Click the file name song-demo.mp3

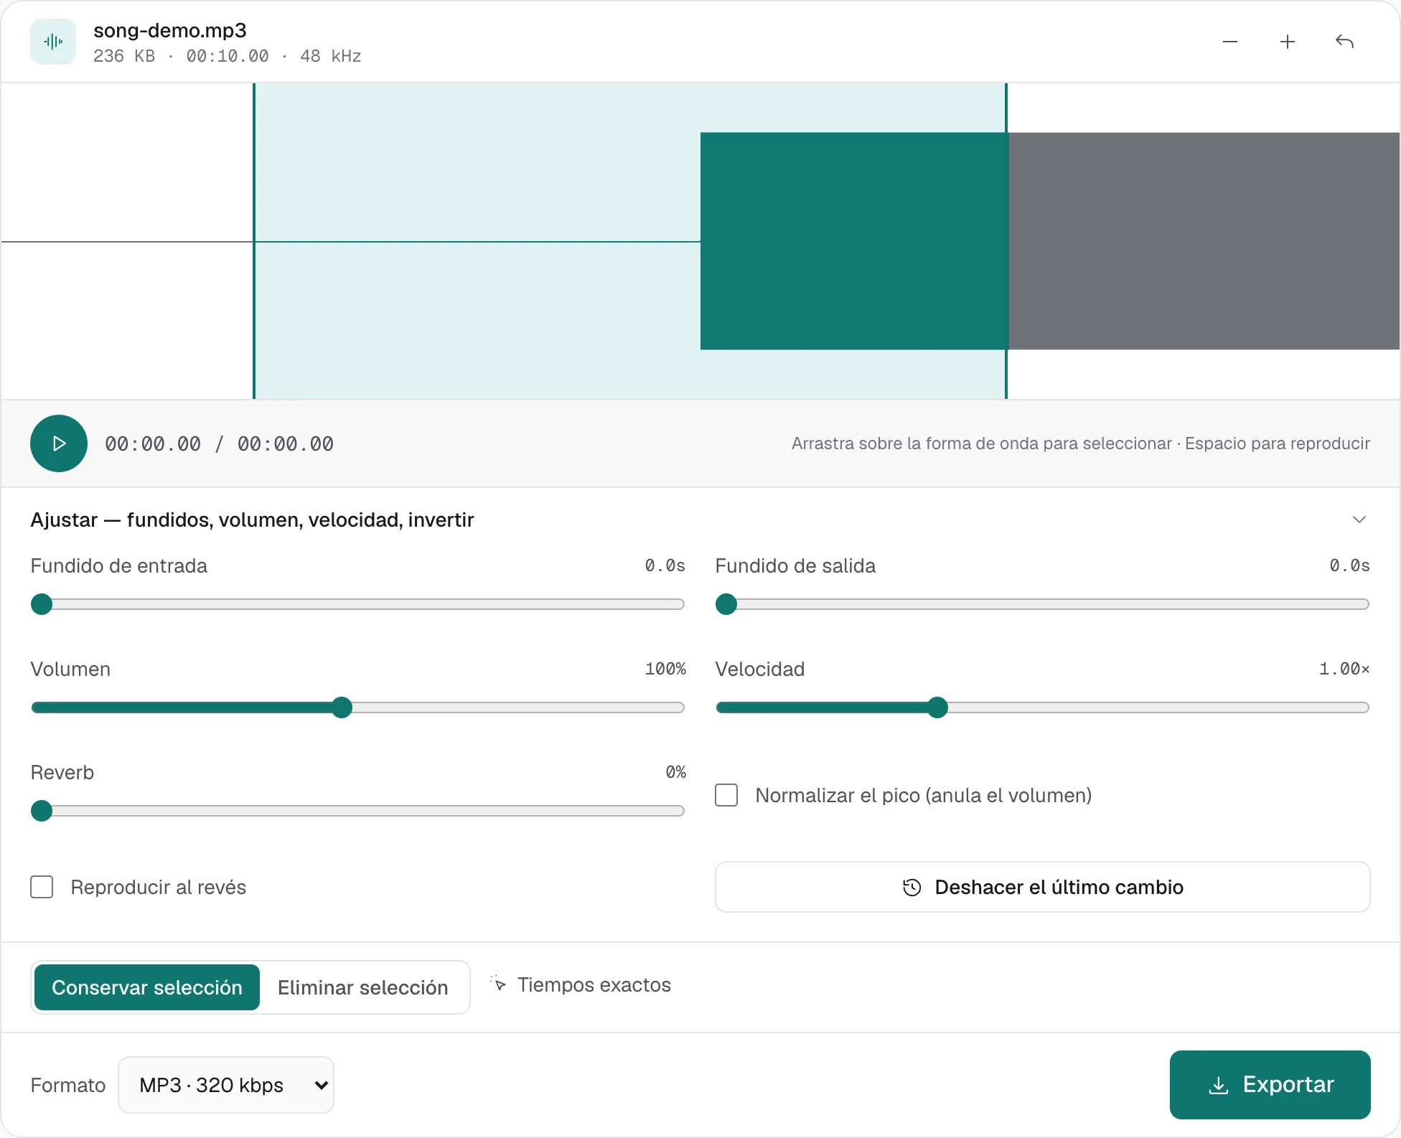(170, 30)
